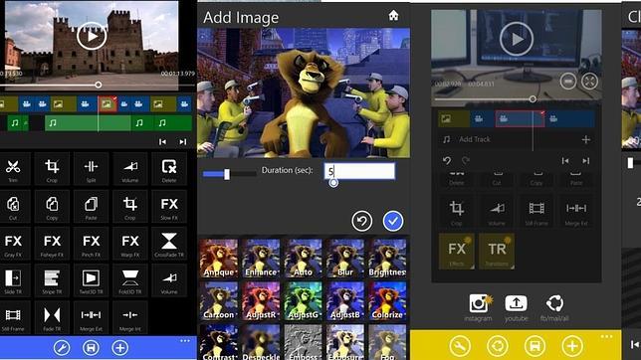
Task: Click the zoom-out minus button on monitor preview
Action: pos(567,82)
